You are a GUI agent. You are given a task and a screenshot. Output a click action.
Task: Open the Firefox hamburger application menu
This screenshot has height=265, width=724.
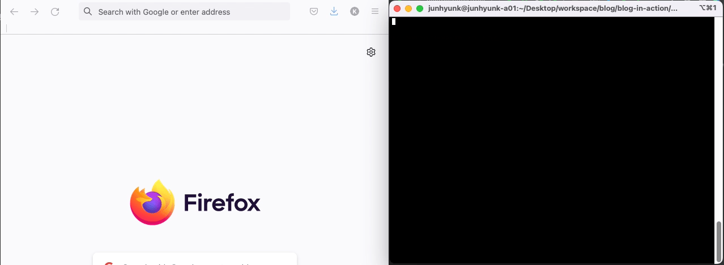[x=375, y=11]
